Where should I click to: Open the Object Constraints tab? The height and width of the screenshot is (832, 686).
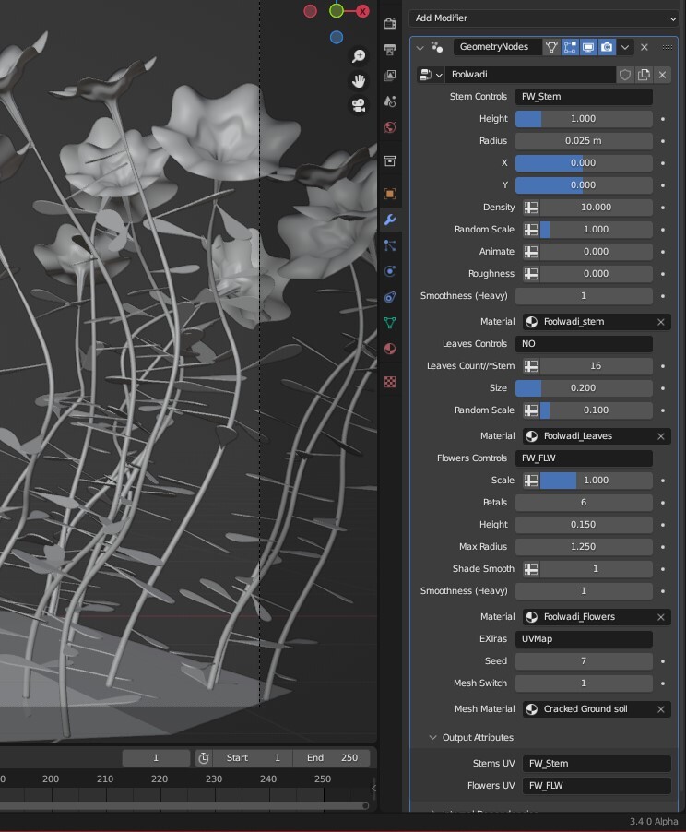(390, 297)
